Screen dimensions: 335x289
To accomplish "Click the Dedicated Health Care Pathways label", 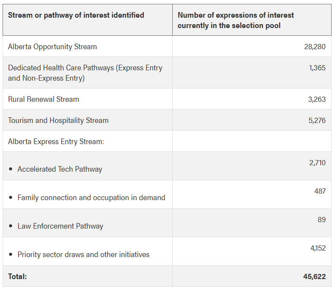I will pos(85,73).
